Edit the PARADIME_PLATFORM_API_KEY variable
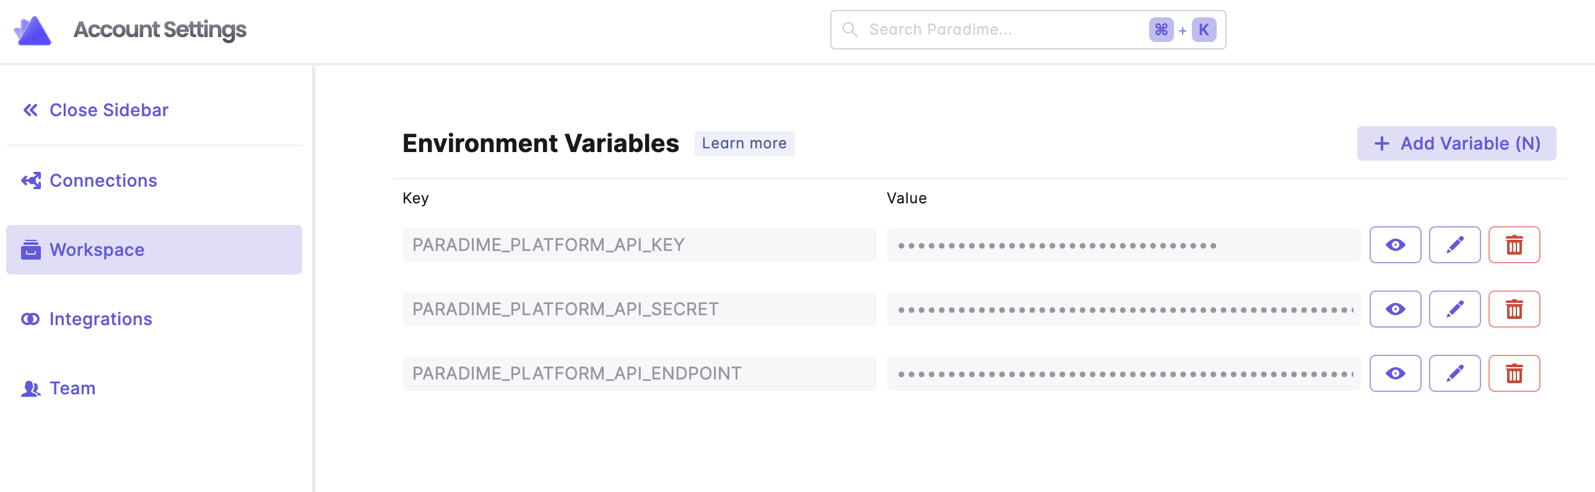The height and width of the screenshot is (492, 1595). pos(1454,245)
